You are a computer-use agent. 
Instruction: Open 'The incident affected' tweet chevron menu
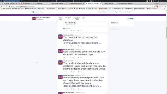pyautogui.click(x=107, y=61)
